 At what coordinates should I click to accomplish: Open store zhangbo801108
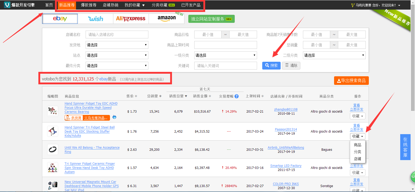(x=286, y=109)
